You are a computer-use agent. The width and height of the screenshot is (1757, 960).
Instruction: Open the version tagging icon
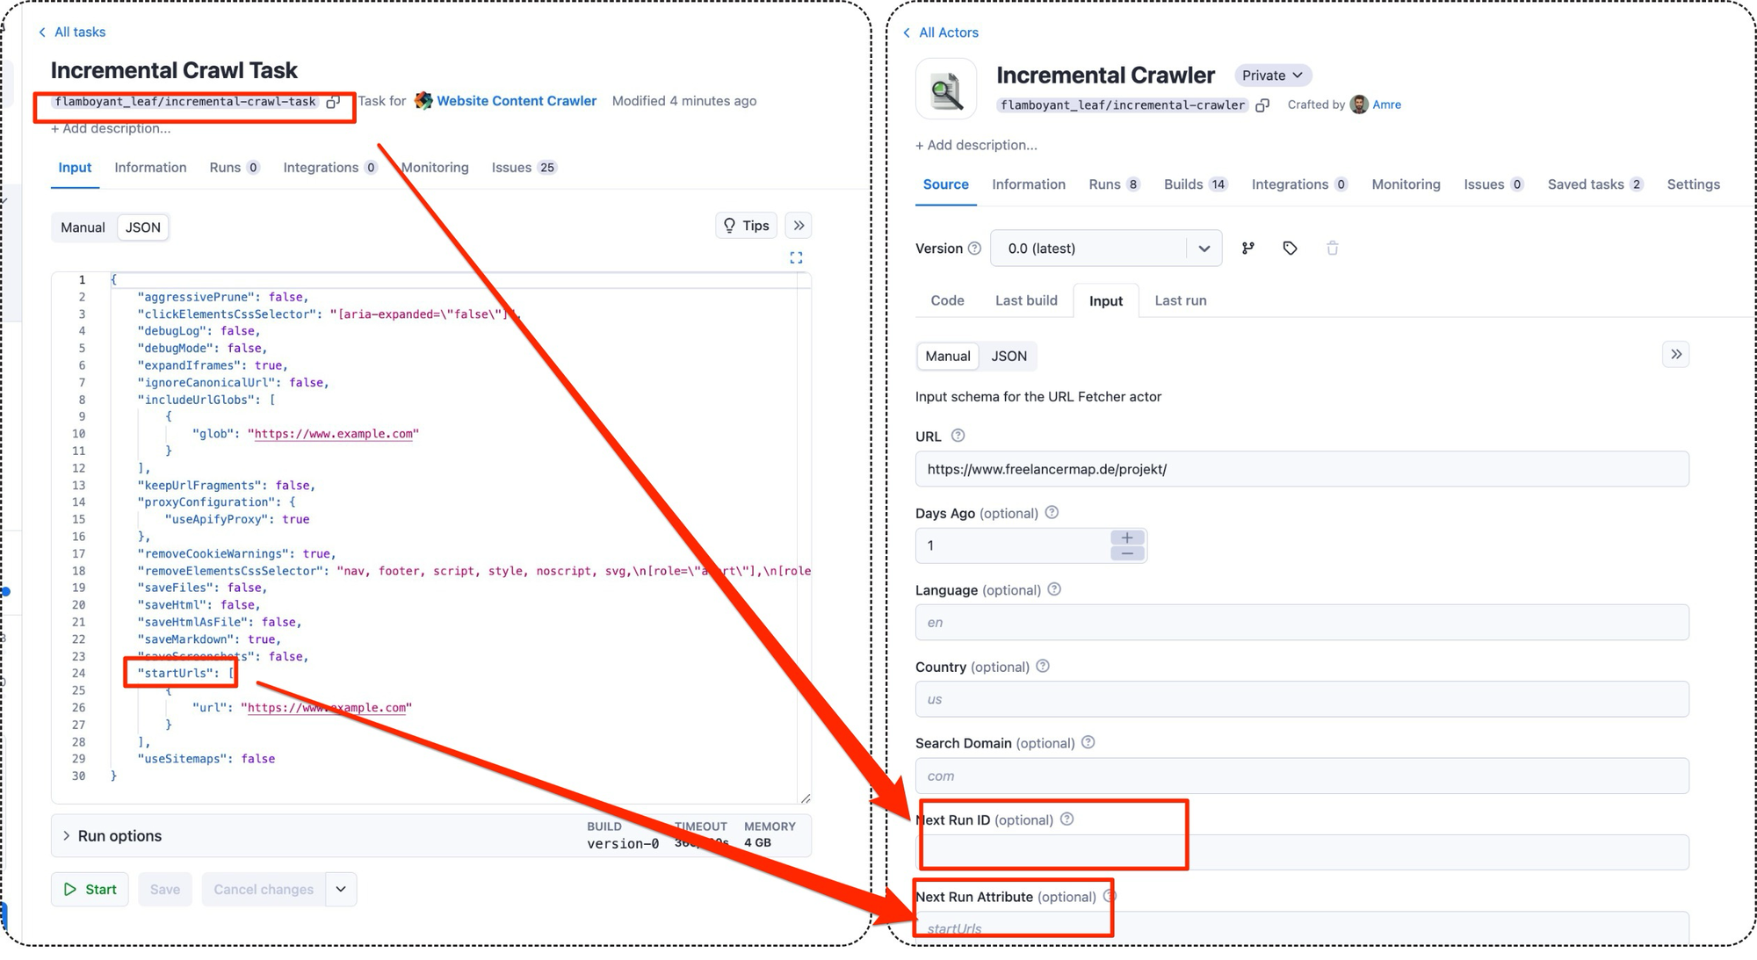tap(1290, 248)
